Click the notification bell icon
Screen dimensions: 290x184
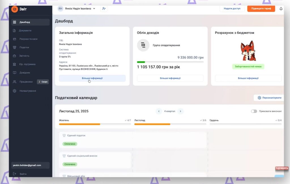pyautogui.click(x=281, y=9)
